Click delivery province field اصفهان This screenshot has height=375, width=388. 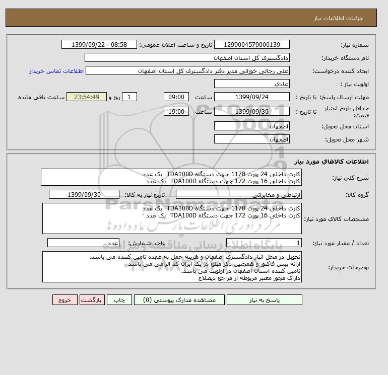pos(251,126)
